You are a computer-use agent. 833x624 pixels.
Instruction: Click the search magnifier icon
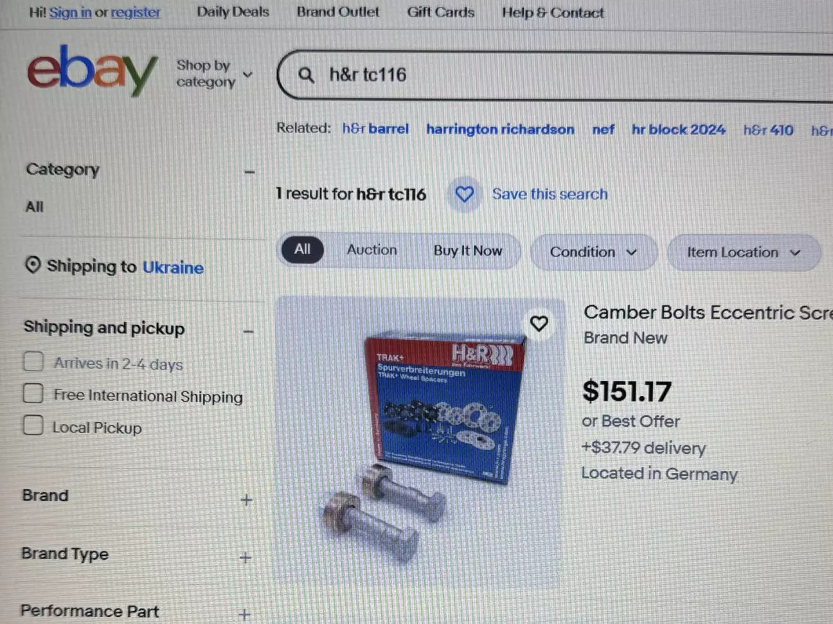pyautogui.click(x=307, y=75)
